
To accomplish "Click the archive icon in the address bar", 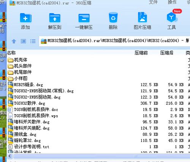I will [44, 41].
